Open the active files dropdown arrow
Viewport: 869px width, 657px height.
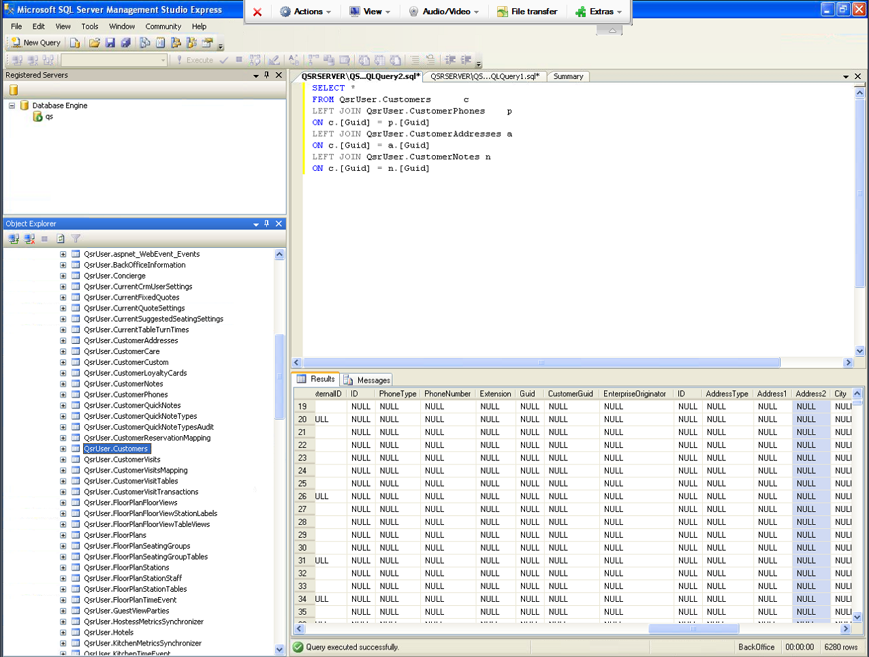click(x=846, y=76)
